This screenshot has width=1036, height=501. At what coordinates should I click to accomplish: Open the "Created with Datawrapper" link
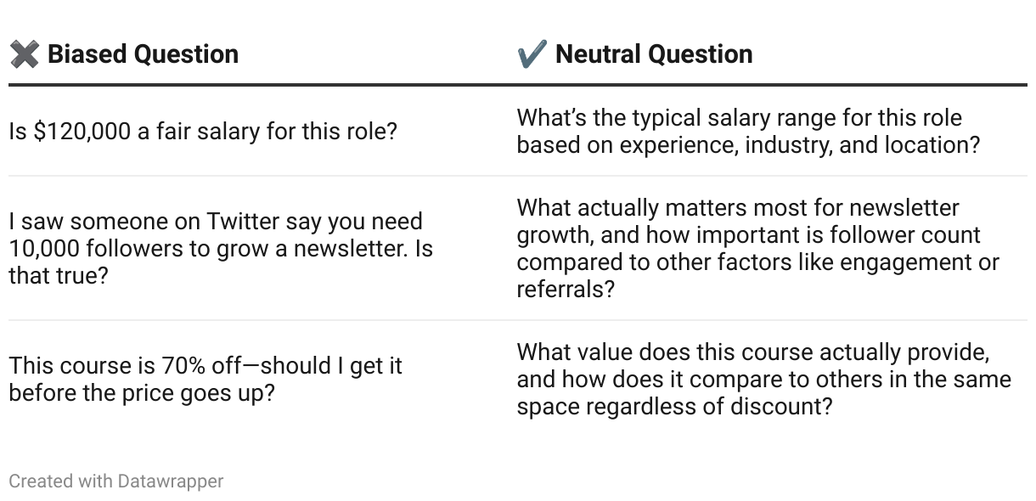[x=116, y=481]
